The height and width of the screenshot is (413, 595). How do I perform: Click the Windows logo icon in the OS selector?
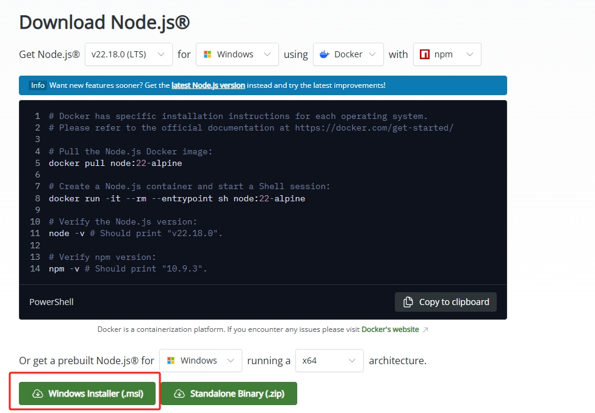tap(208, 54)
